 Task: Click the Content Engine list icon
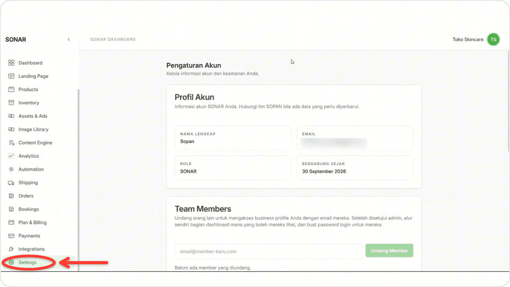(x=11, y=142)
